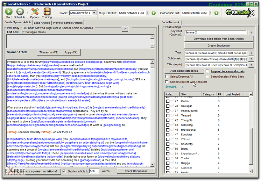Click the Apply (F4) button
Screen dimensions: 261x181
coord(71,52)
